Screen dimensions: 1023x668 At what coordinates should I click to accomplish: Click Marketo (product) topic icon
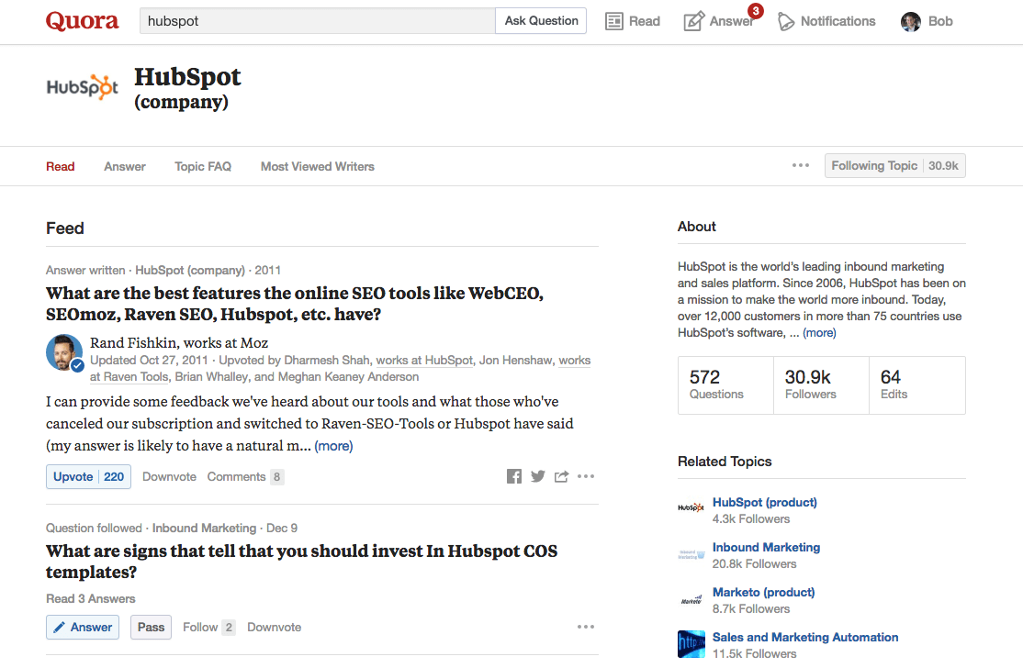point(691,600)
